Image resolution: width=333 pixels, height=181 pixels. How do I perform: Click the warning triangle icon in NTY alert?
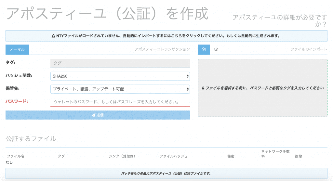pos(54,36)
